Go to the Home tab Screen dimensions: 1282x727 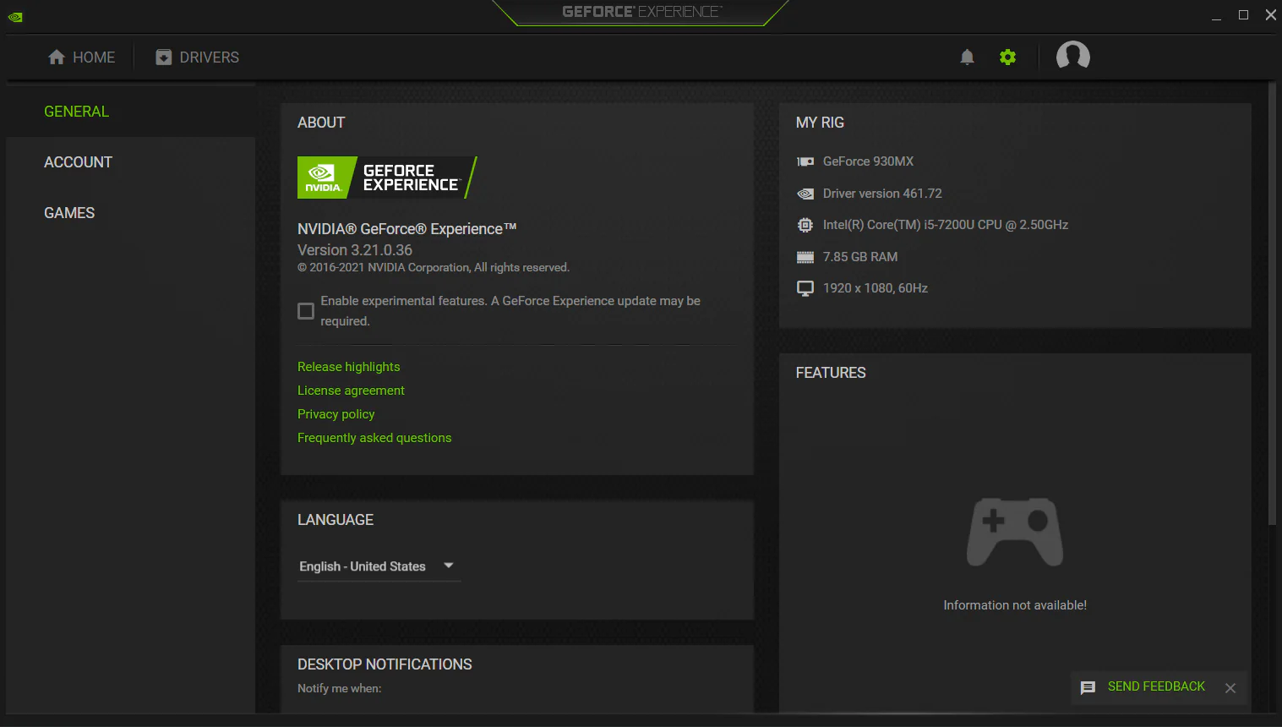tap(82, 57)
